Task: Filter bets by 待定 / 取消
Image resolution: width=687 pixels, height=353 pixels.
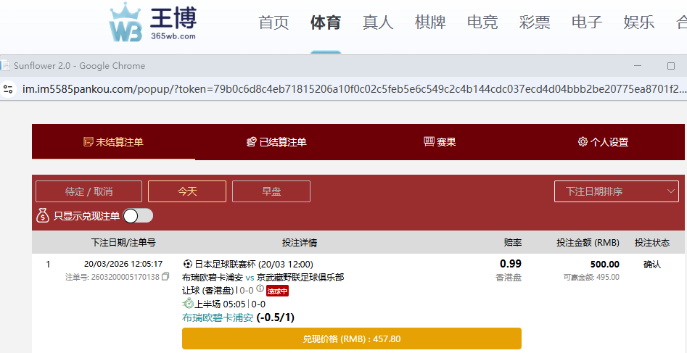Action: [x=89, y=191]
